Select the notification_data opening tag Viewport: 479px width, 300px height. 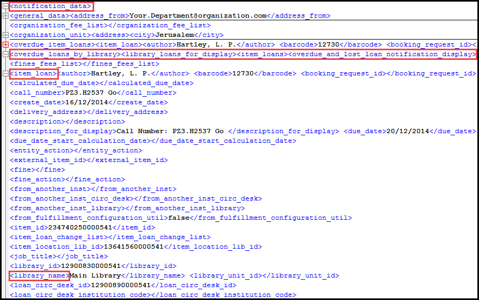pyautogui.click(x=51, y=6)
